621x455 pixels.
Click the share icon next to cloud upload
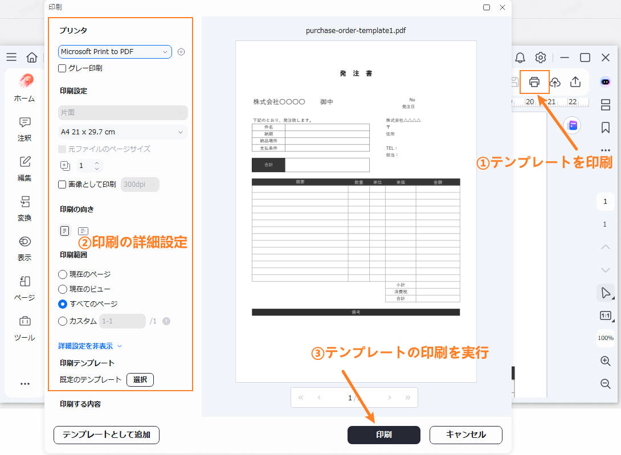[x=575, y=82]
